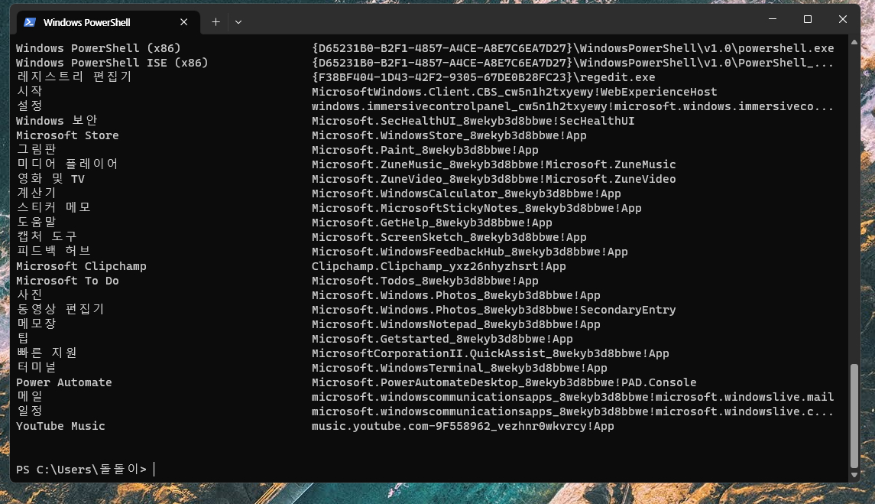
Task: Close the Windows PowerShell tab
Action: coord(183,22)
